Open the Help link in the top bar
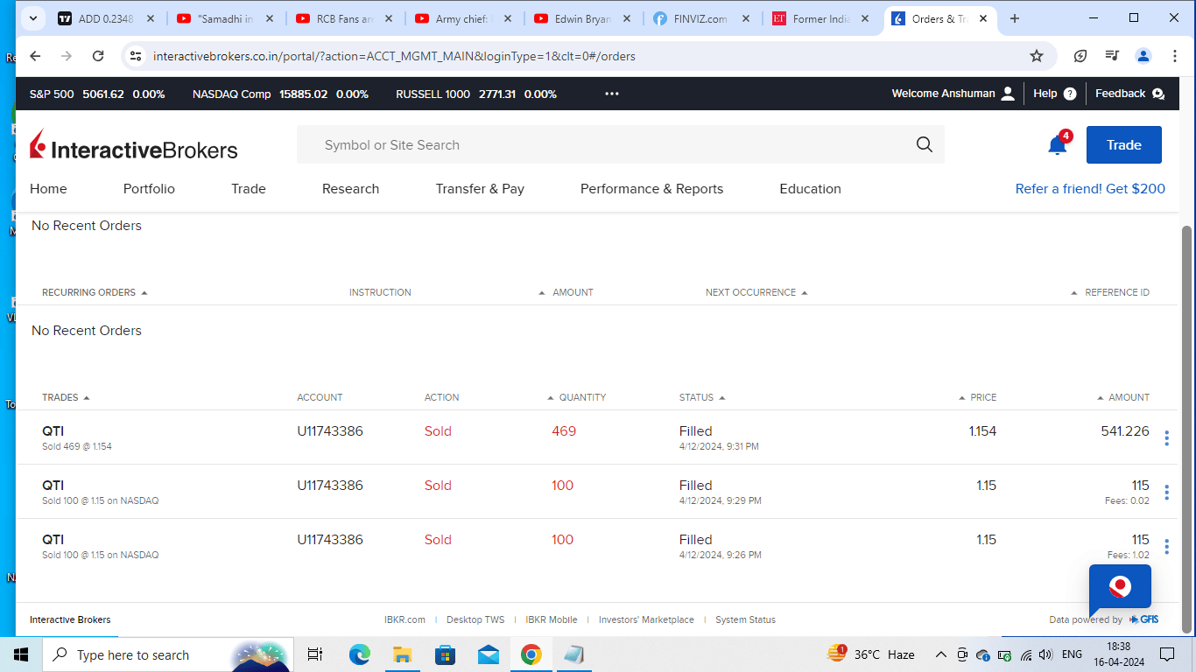 [1054, 94]
